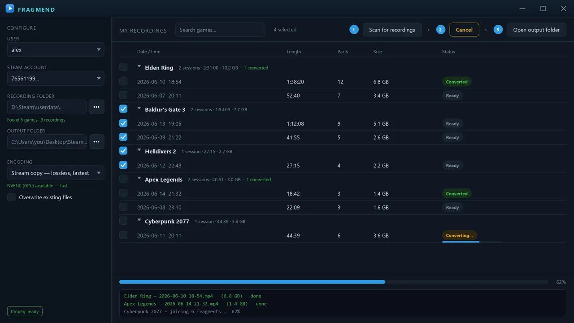Click the Elden Ring log line marked done
This screenshot has width=574, height=323.
point(192,296)
